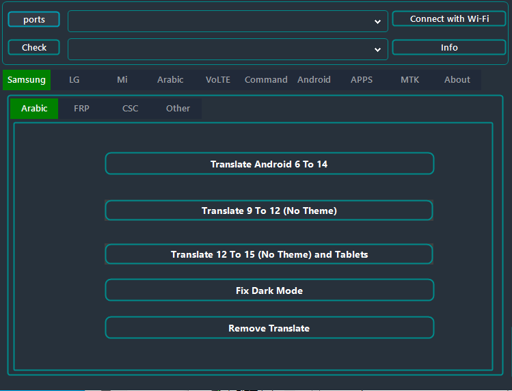This screenshot has height=391, width=512.
Task: Click the Remove Translate button
Action: (269, 327)
